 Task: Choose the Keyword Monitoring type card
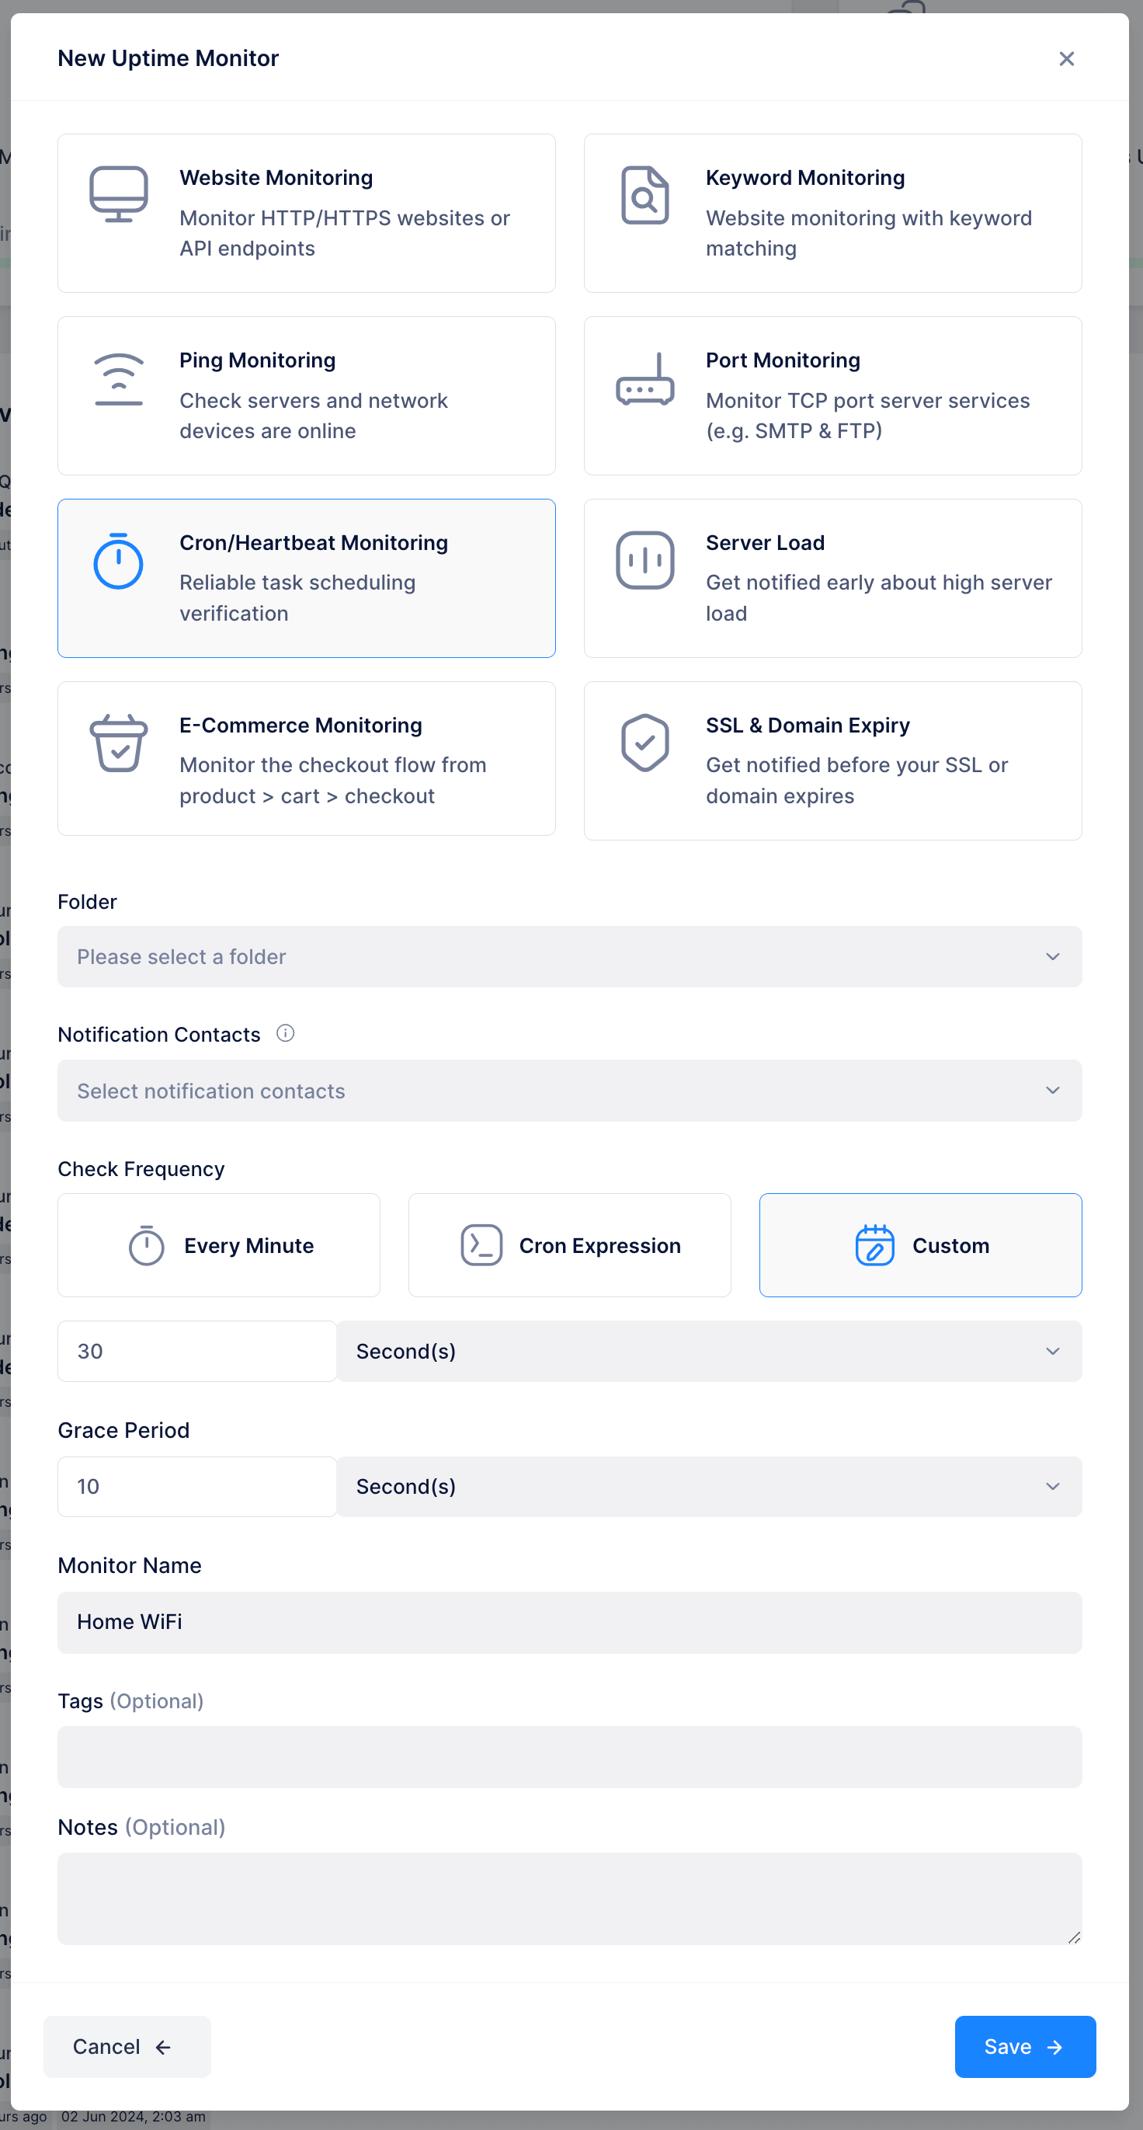[832, 214]
